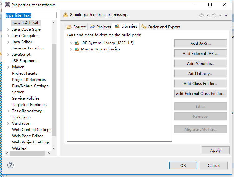The height and width of the screenshot is (177, 234).
Task: Expand the Task Repository category
Action: [8, 111]
